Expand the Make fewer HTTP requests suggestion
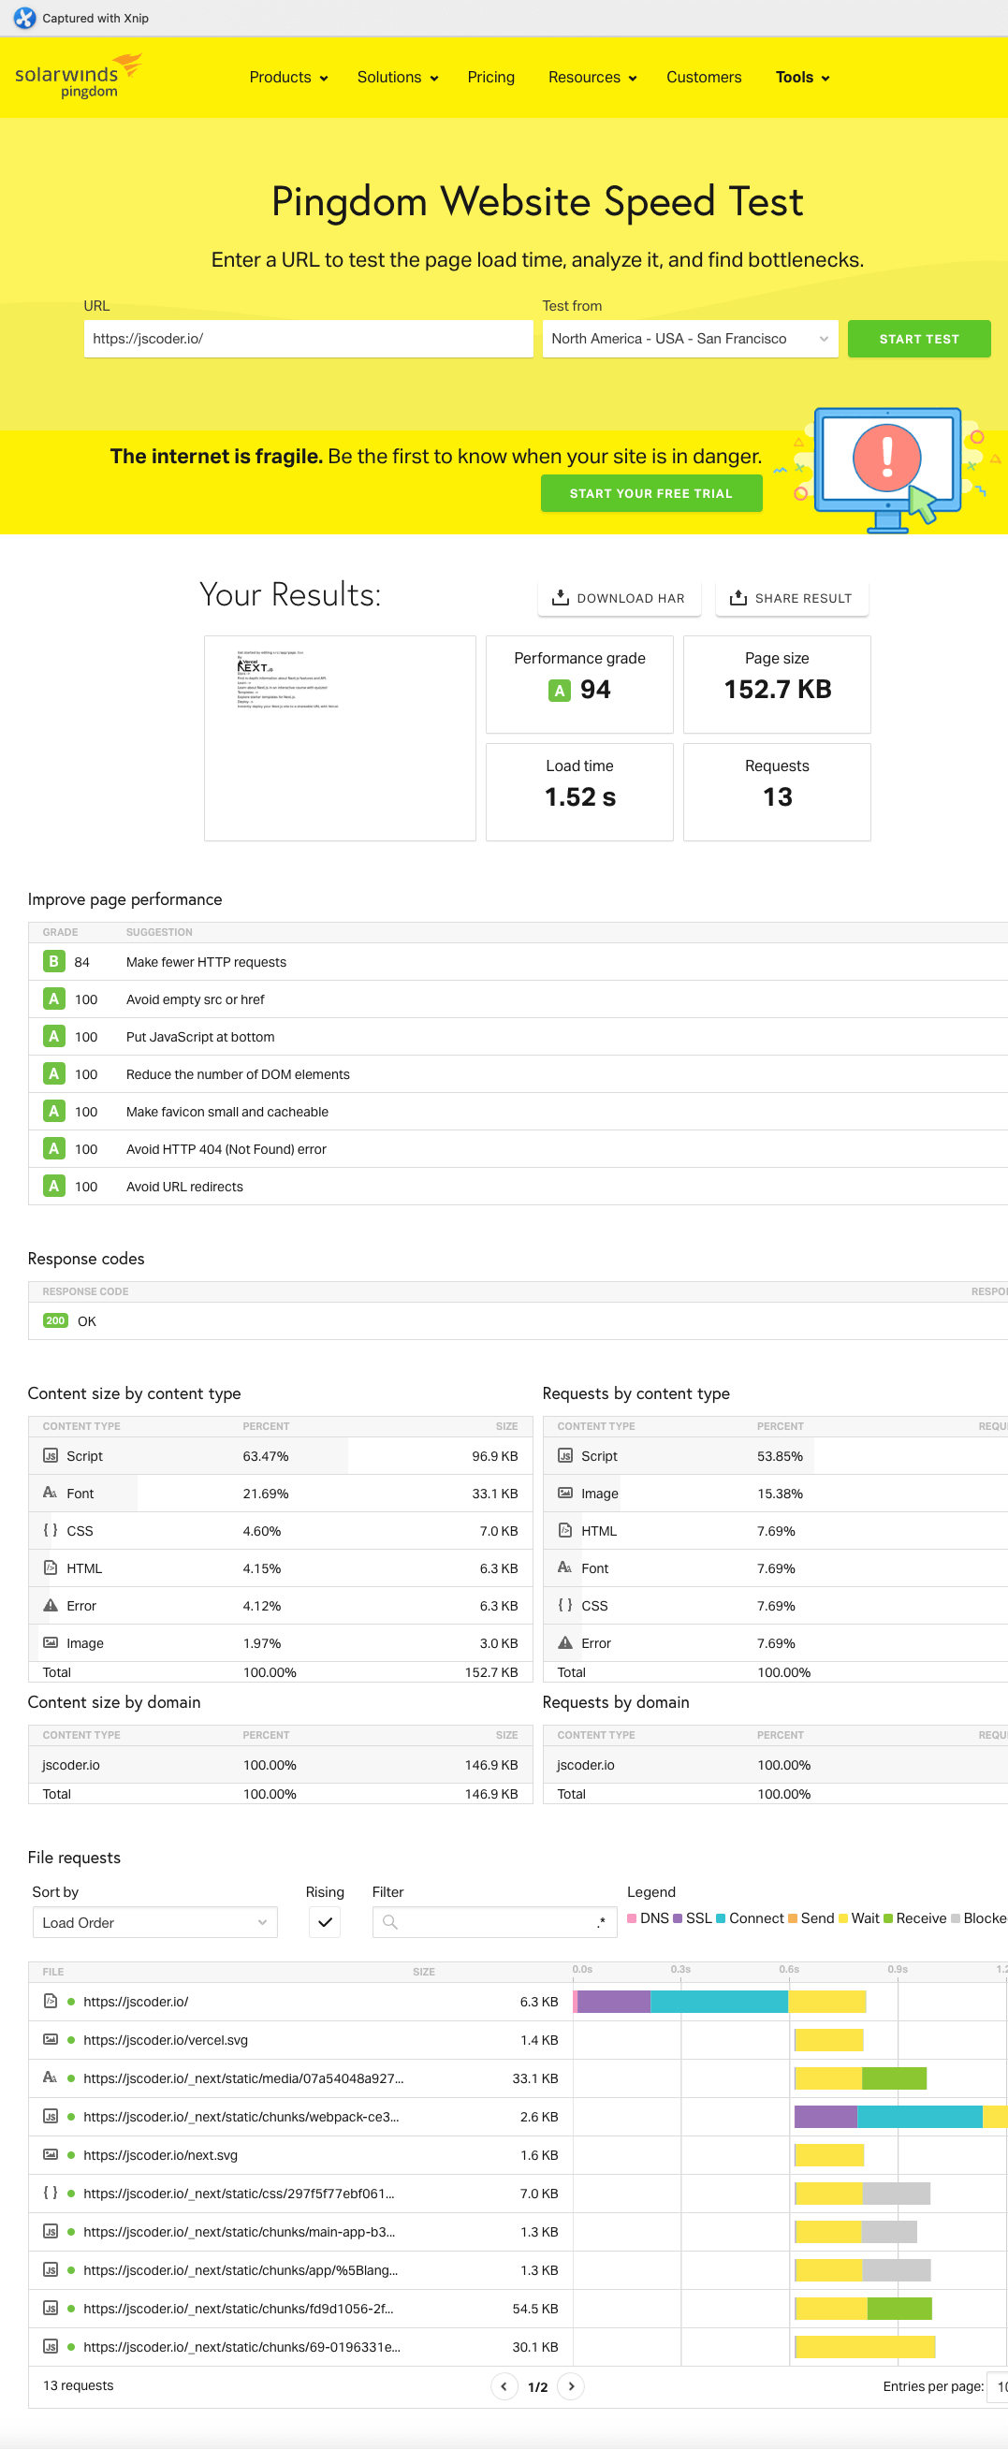The height and width of the screenshot is (2449, 1008). [x=519, y=961]
